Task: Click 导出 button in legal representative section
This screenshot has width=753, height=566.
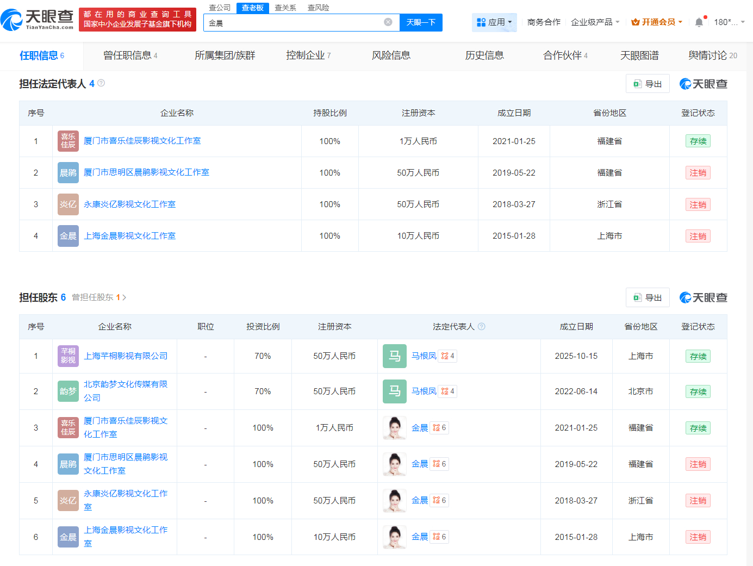Action: (648, 84)
